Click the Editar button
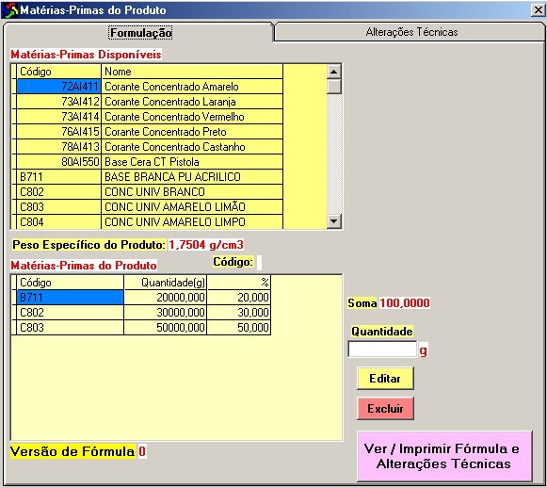Viewport: 547px width, 488px height. (x=385, y=379)
